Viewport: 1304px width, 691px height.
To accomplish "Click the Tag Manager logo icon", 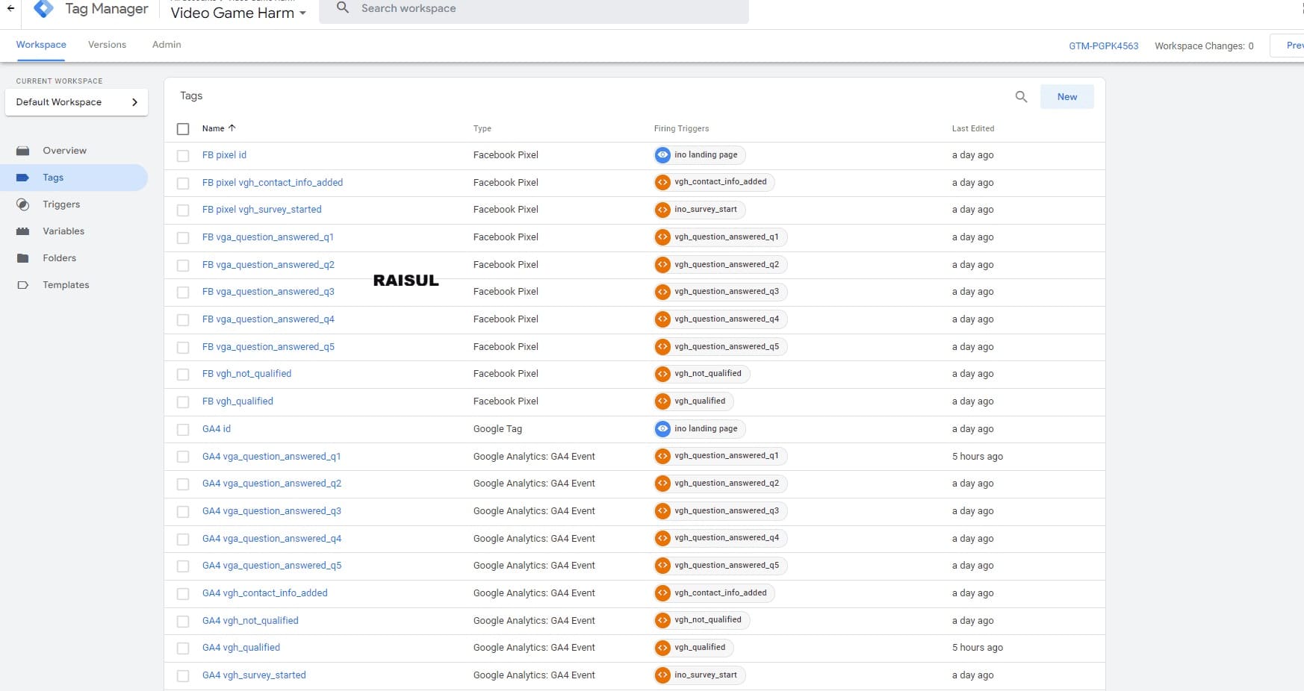I will [43, 8].
